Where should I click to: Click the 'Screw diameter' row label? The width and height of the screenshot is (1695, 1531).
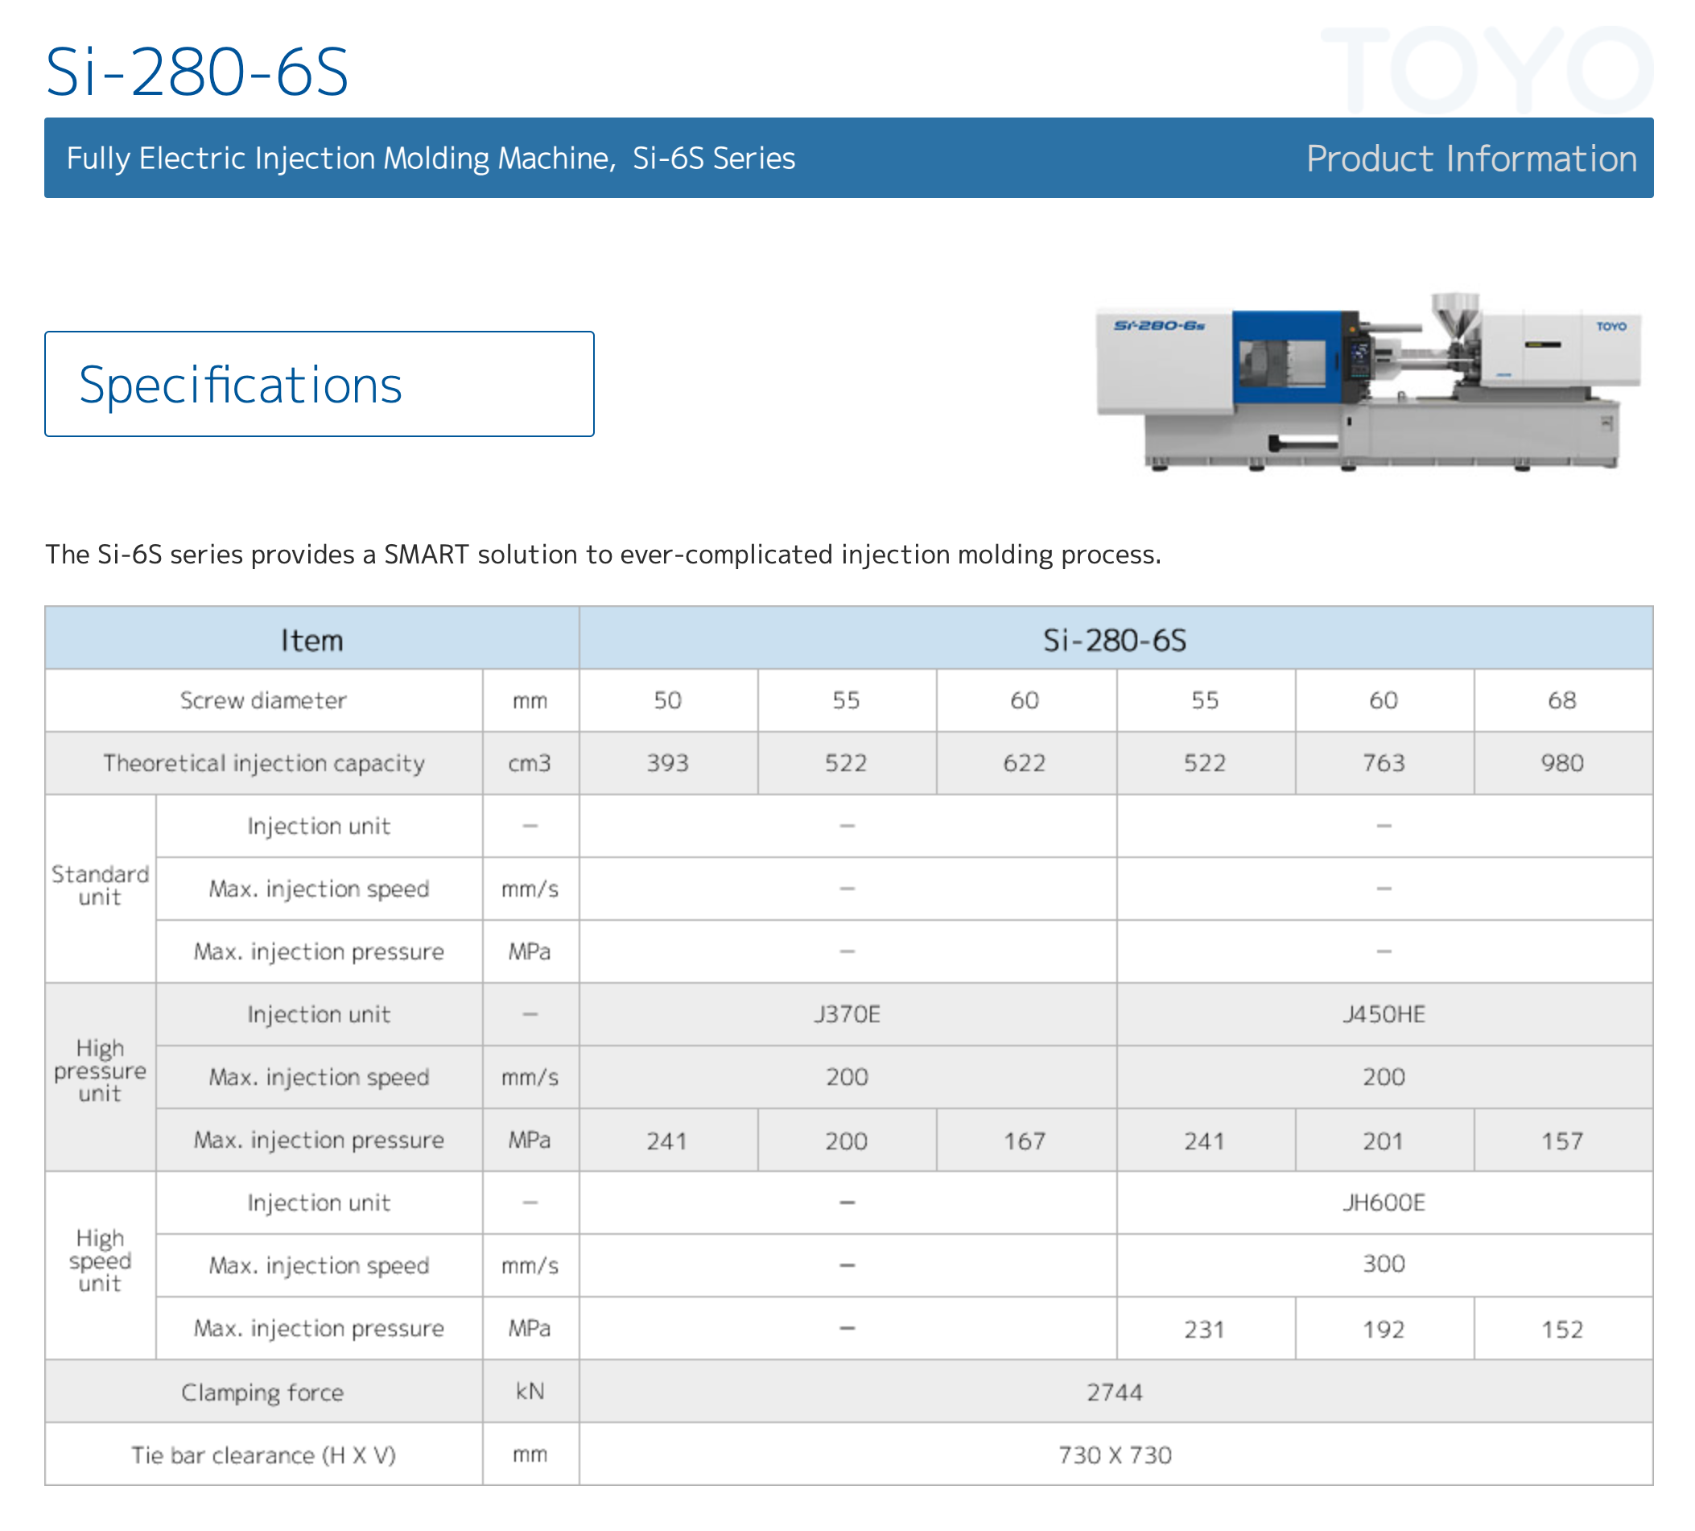point(263,701)
